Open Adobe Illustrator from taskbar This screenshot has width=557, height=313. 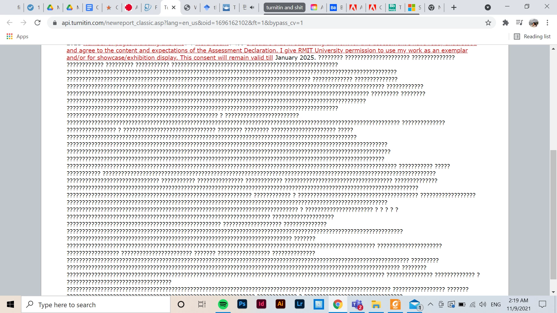coord(280,304)
